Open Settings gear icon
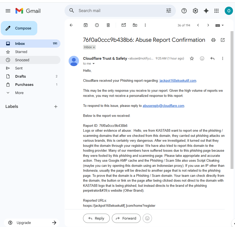Viewport: 235px width, 227px height. pyautogui.click(x=195, y=11)
